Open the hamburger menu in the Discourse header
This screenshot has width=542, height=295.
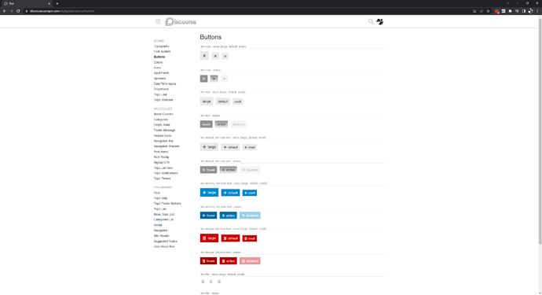(158, 21)
